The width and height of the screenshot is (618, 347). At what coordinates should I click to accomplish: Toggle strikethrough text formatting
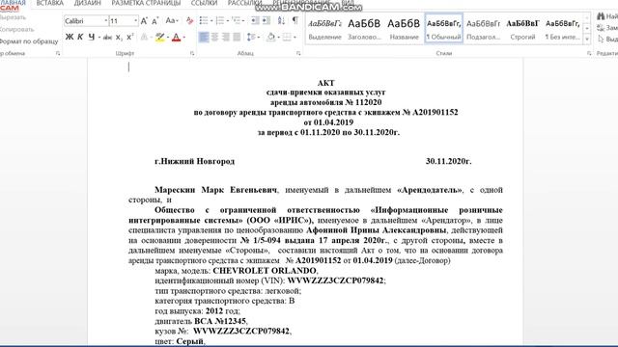click(x=107, y=38)
